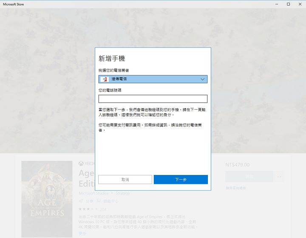This screenshot has height=238, width=306.
Task: Open the carrier selection dropdown 遠傳電信
Action: (x=153, y=79)
